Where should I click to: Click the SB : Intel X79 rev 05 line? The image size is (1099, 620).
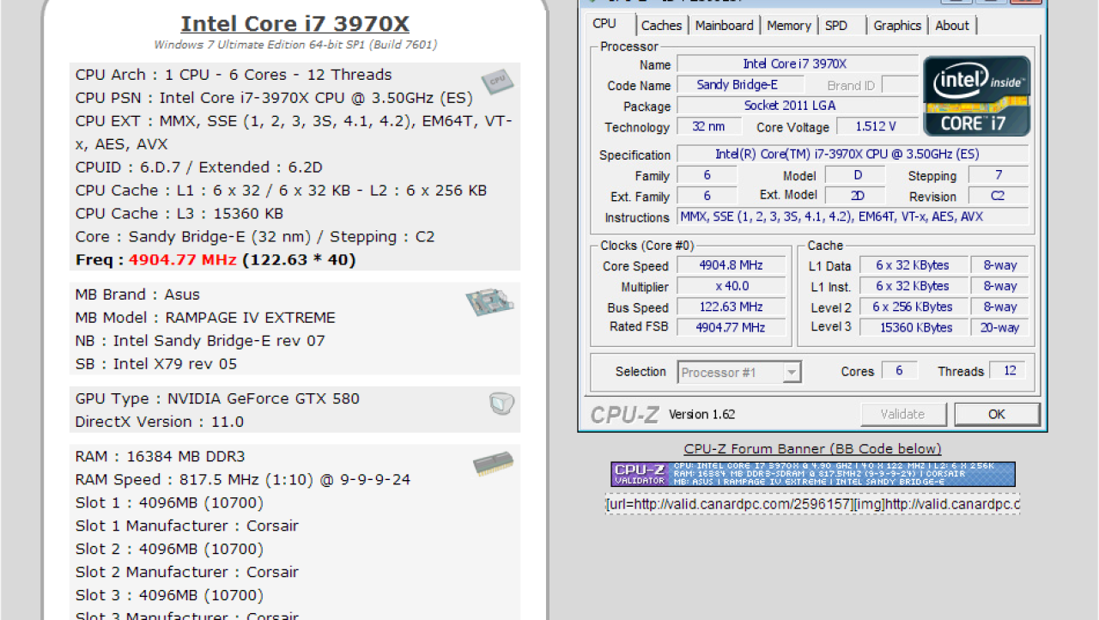[156, 364]
